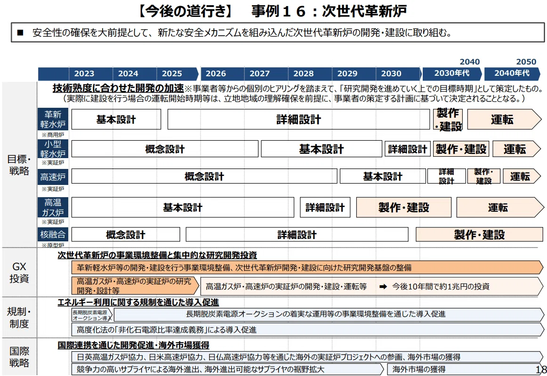Select the 日英高温ガス炉協力 bar

307,357
